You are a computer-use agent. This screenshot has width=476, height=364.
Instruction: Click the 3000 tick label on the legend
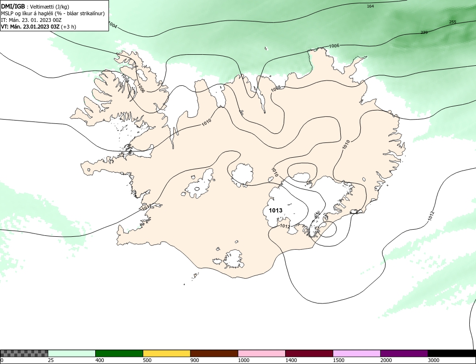coord(434,360)
